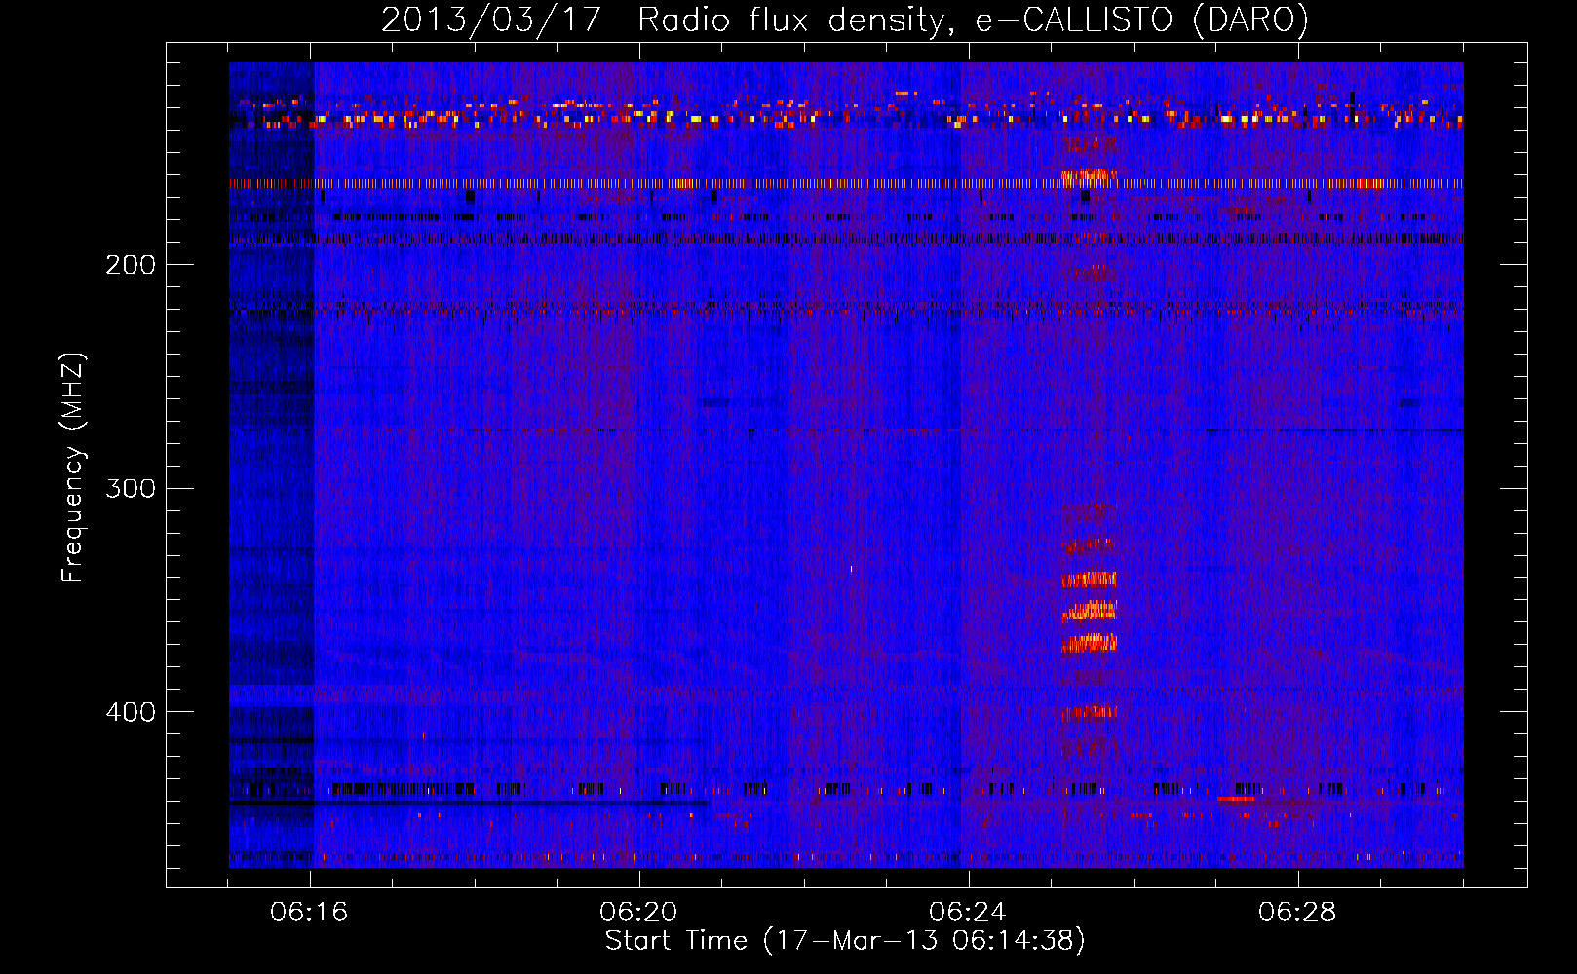Screen dimensions: 1577x974
Task: Click the plot title "2013/03/17 Radio flux density, e-CALLISTO (DARO)"
Action: tap(845, 20)
